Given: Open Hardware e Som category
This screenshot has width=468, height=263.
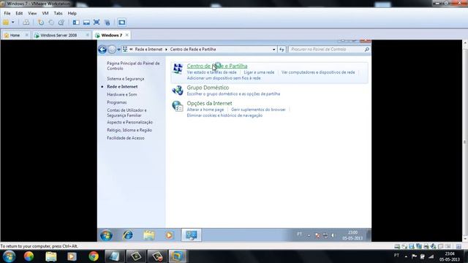Looking at the screenshot, I should tap(122, 94).
